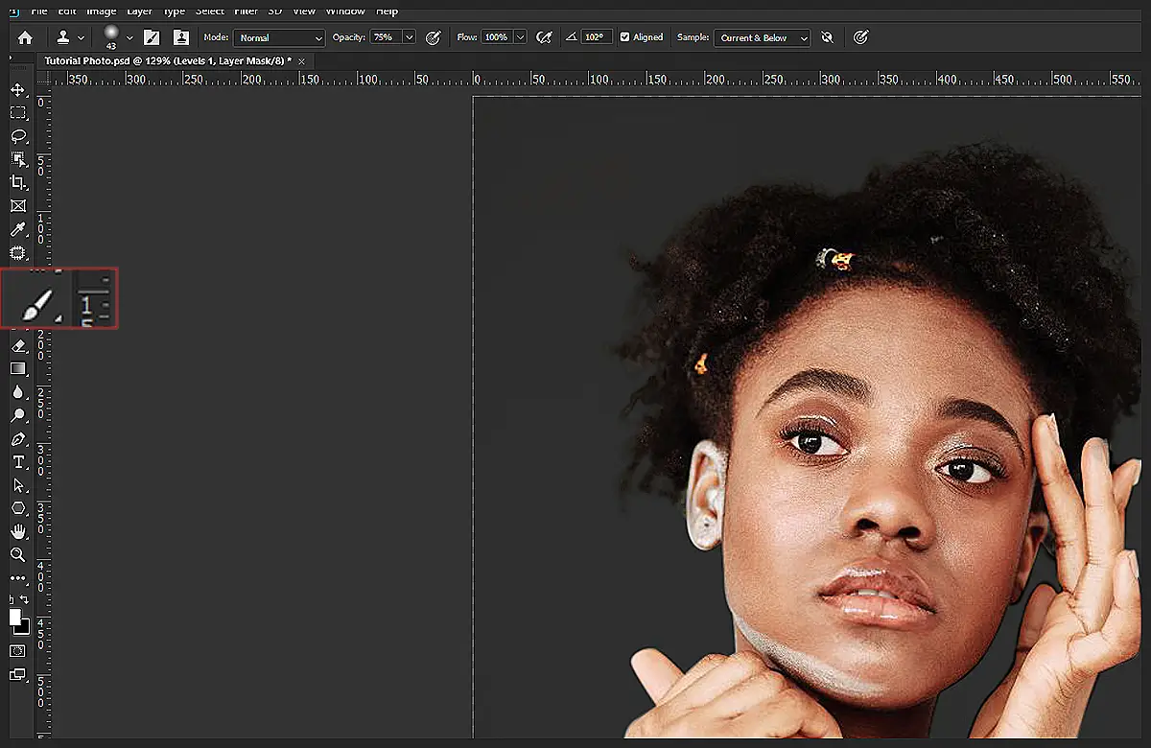Open the Type menu

[174, 11]
